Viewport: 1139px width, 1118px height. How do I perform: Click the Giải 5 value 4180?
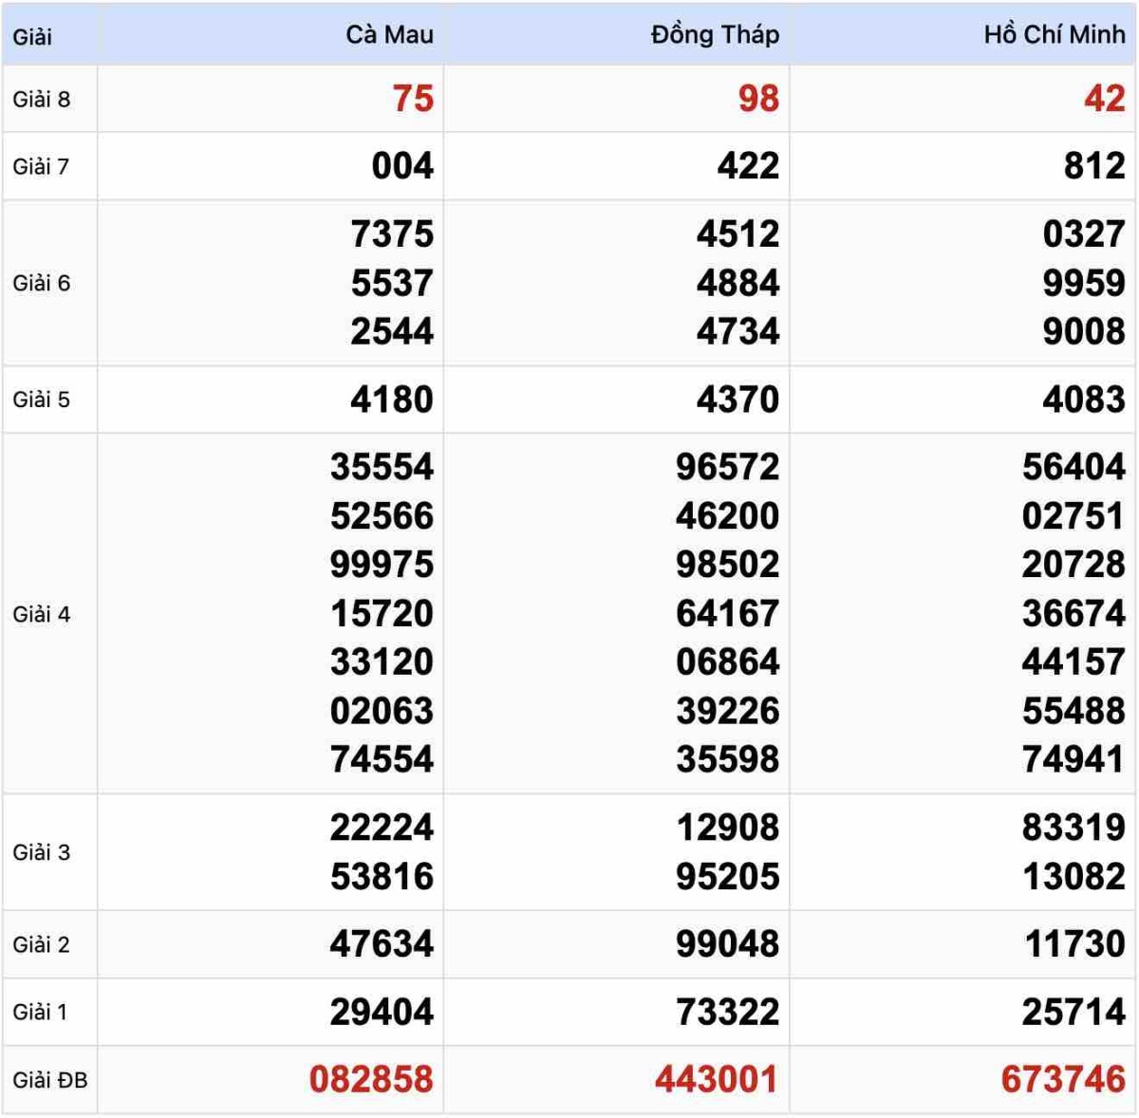392,400
